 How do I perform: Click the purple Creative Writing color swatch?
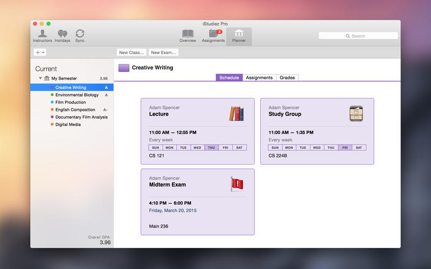(x=124, y=68)
